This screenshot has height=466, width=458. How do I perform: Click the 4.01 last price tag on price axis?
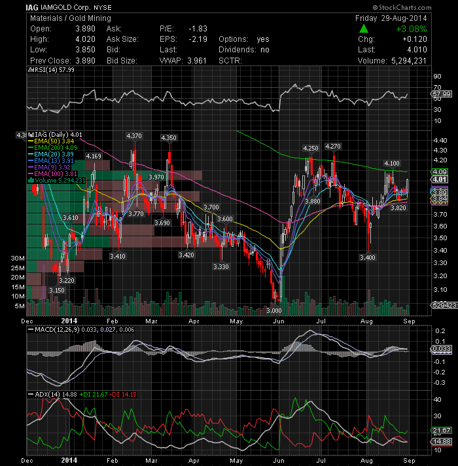[440, 179]
